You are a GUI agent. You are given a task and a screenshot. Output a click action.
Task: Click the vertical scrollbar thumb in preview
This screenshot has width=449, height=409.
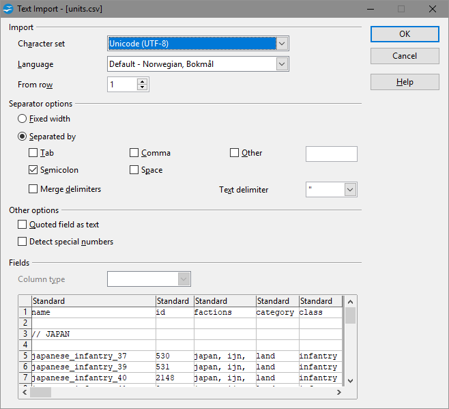click(x=350, y=315)
